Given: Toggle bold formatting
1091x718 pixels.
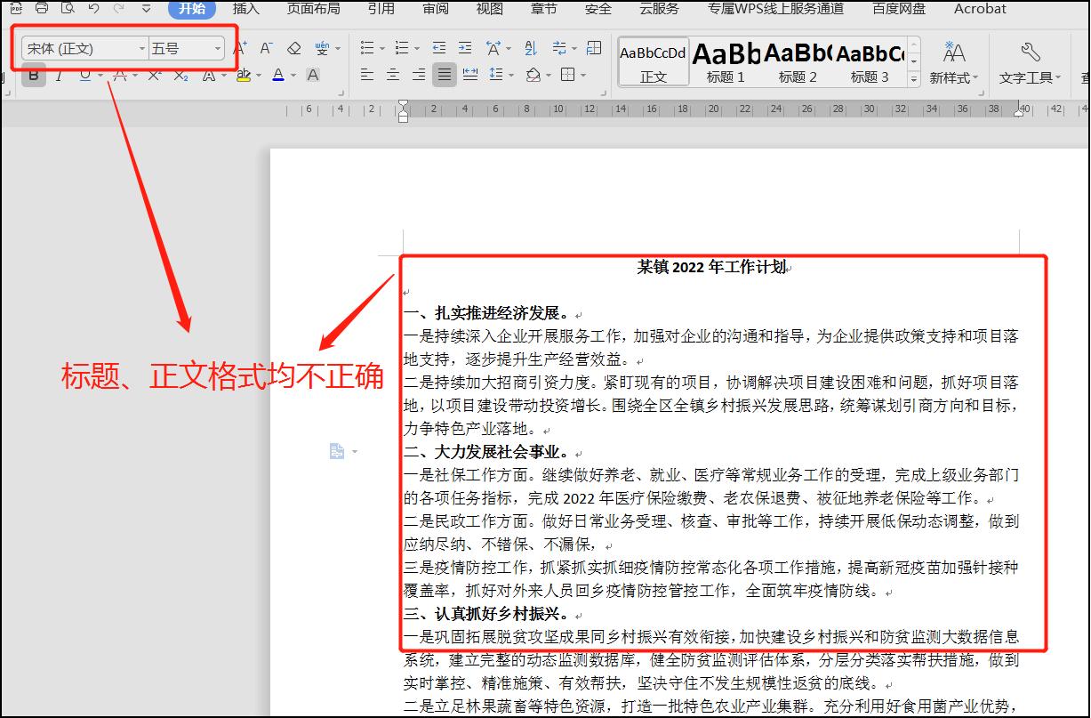Looking at the screenshot, I should tap(33, 76).
